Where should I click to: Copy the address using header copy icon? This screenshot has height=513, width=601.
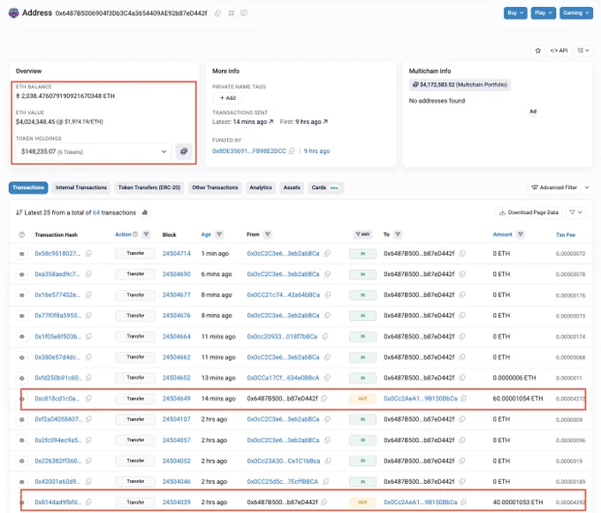[217, 13]
